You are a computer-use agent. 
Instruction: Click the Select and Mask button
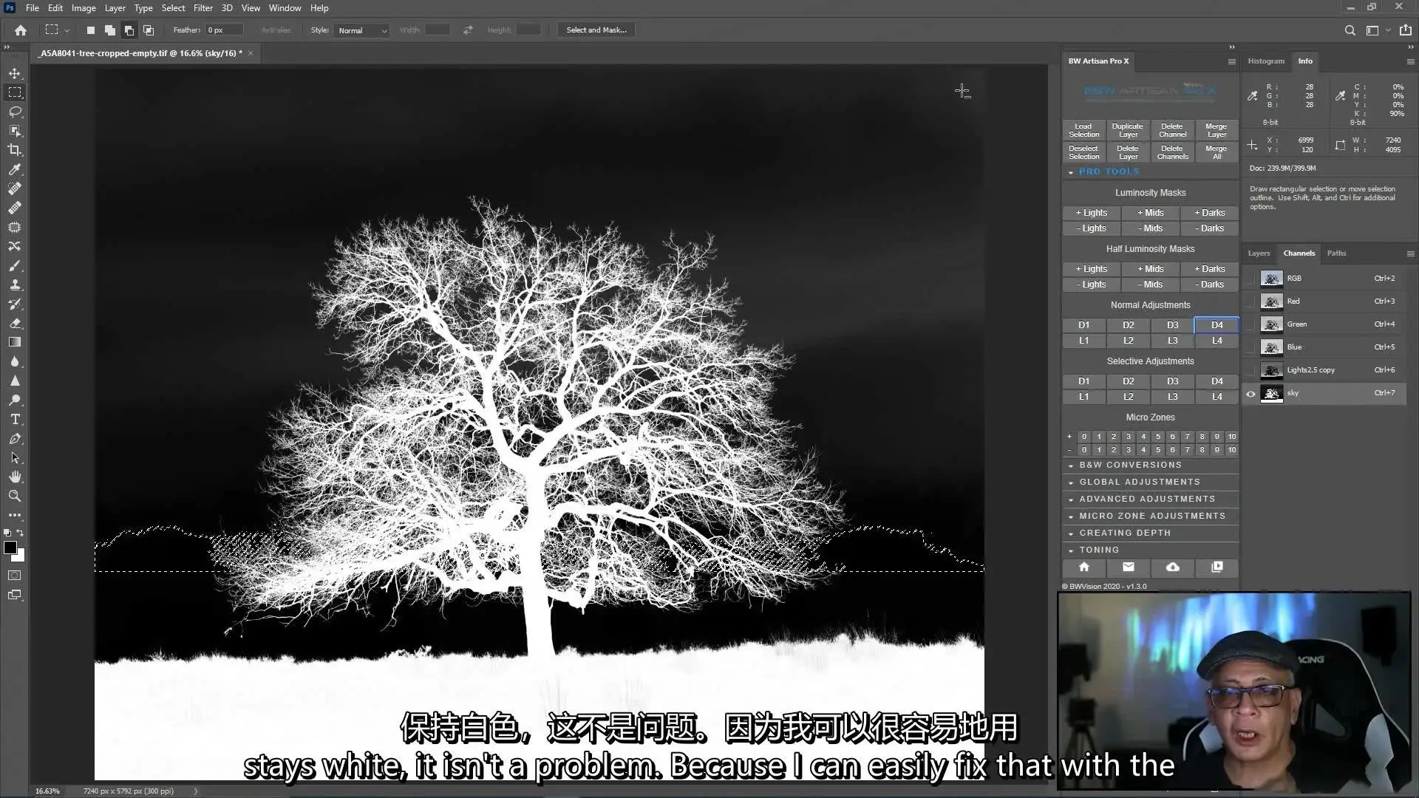(596, 30)
